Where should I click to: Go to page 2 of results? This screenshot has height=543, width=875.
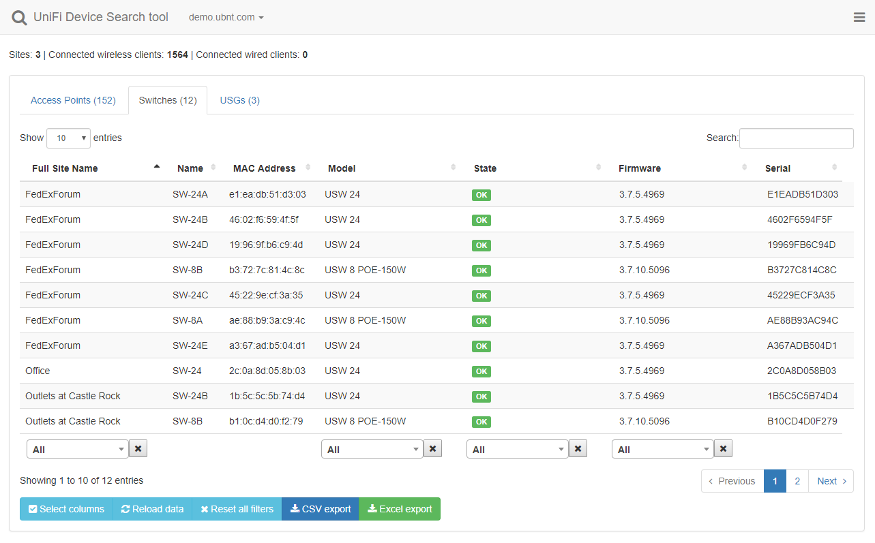797,481
